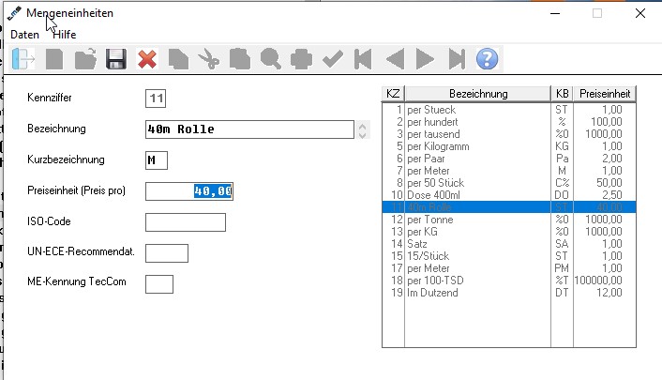Image resolution: width=662 pixels, height=380 pixels.
Task: Click the 2,50 Preiseinheit cell
Action: click(611, 195)
